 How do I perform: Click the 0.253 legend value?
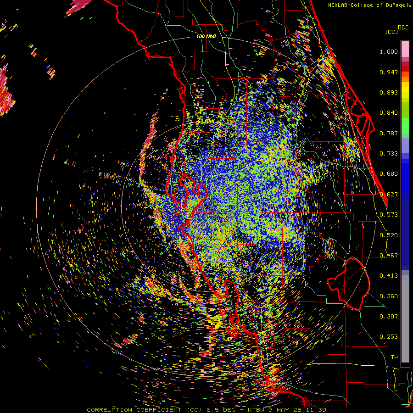tap(389, 337)
